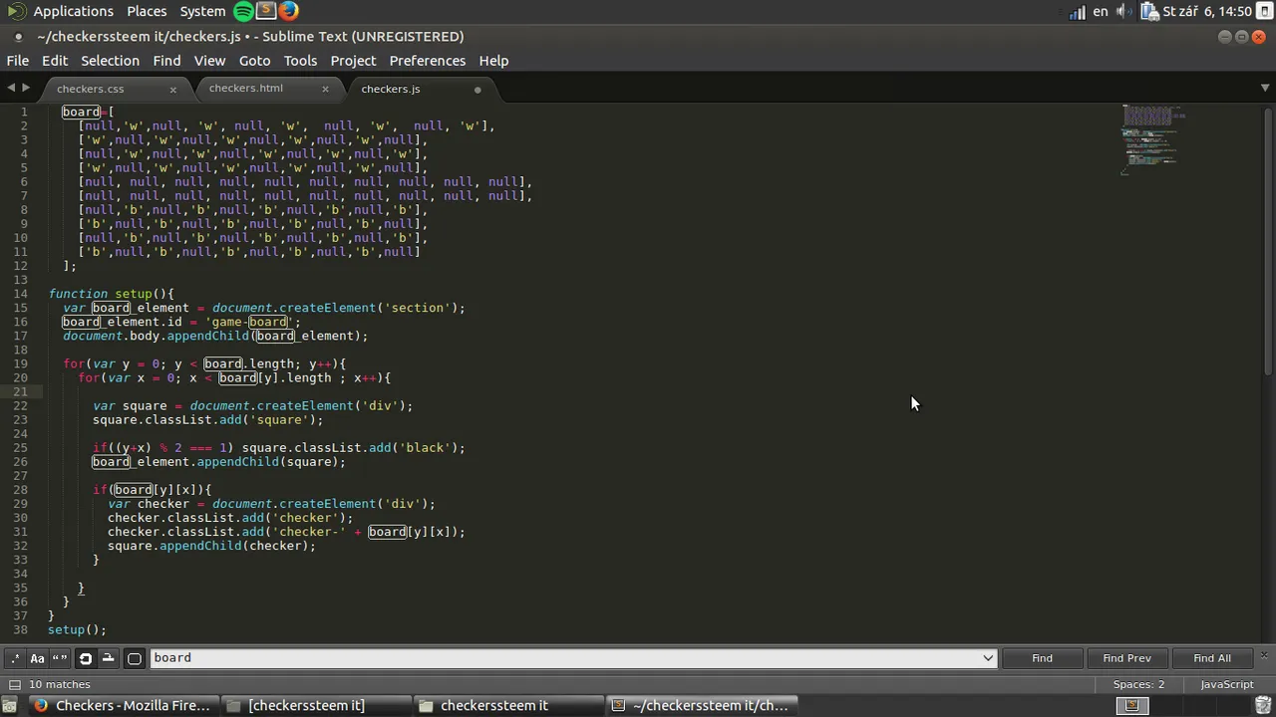Click line number 21 in gutter
The width and height of the screenshot is (1276, 717).
[x=21, y=391]
